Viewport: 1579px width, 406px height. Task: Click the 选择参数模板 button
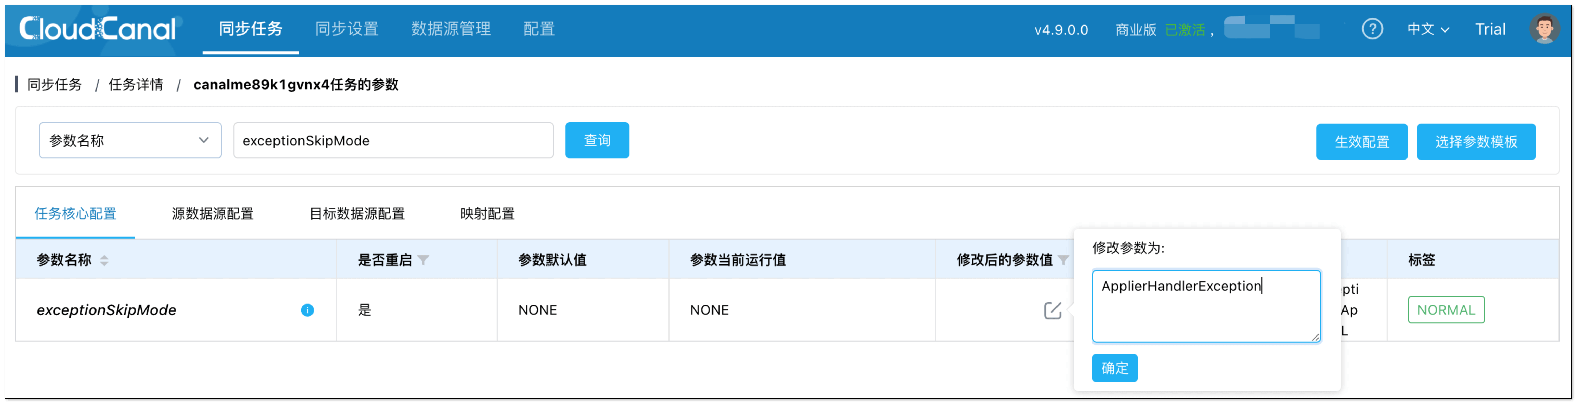tap(1475, 142)
